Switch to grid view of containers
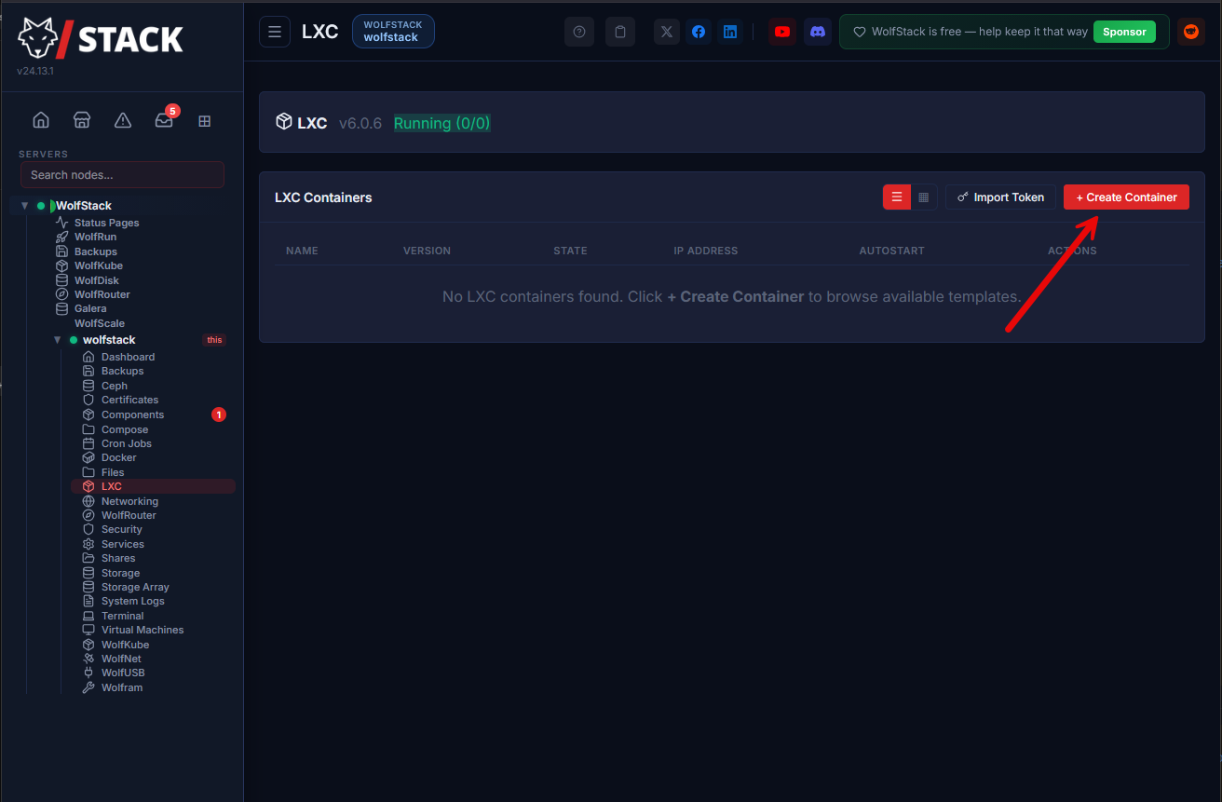This screenshot has width=1222, height=802. (x=924, y=197)
